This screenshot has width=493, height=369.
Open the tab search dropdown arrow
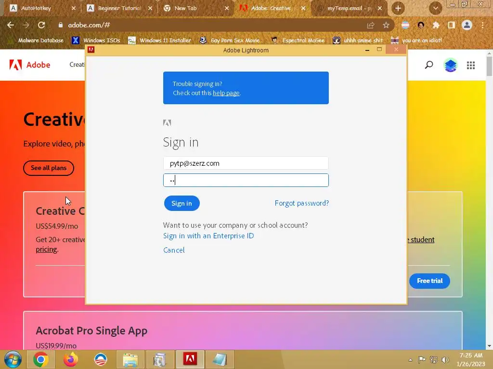tap(435, 8)
